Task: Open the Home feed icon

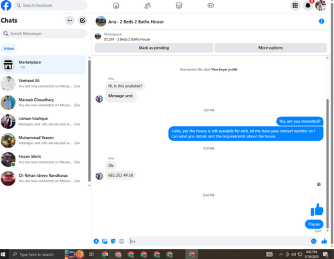Action: point(116,5)
